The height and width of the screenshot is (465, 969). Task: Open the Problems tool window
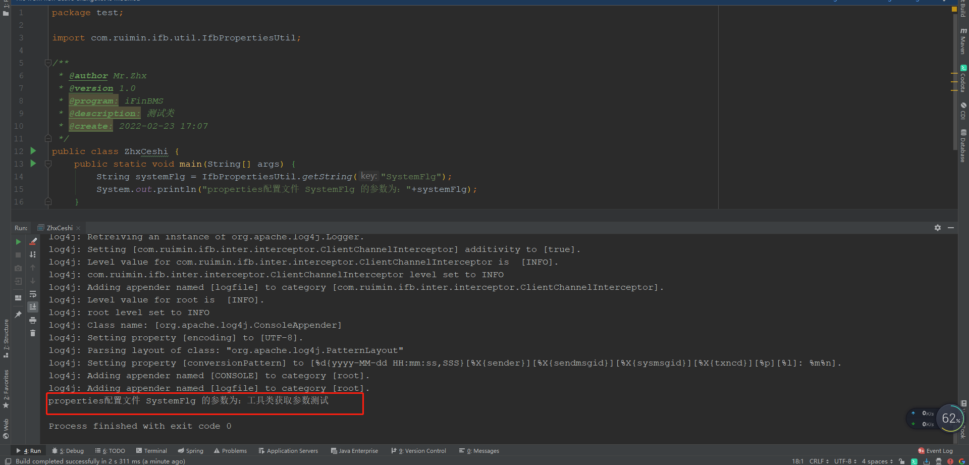230,451
